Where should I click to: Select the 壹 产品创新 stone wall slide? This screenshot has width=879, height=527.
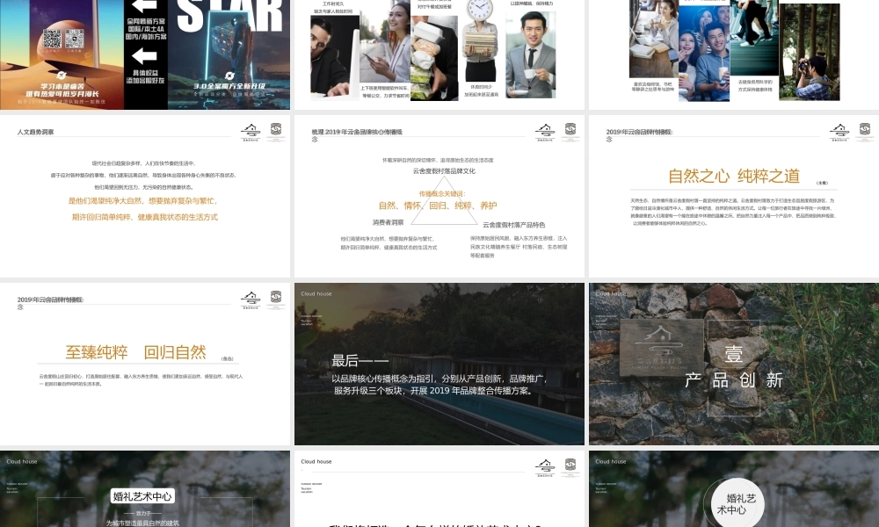pos(733,364)
